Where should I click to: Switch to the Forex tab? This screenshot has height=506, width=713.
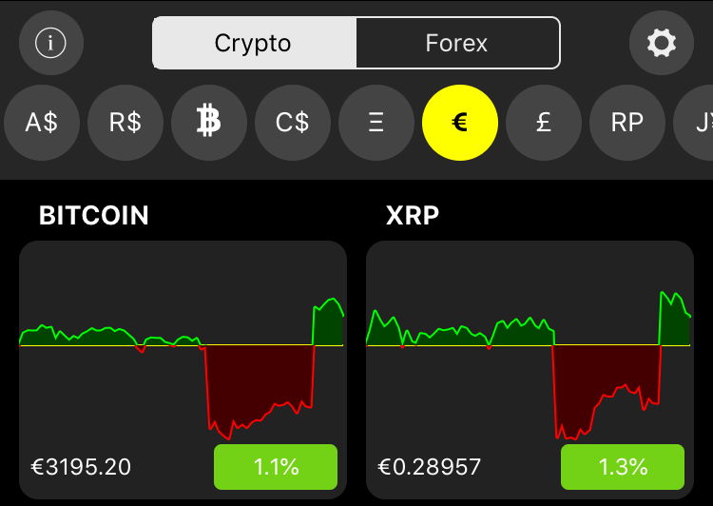pos(458,43)
